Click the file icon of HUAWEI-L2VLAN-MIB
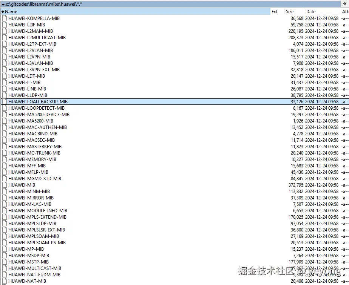 coord(5,51)
